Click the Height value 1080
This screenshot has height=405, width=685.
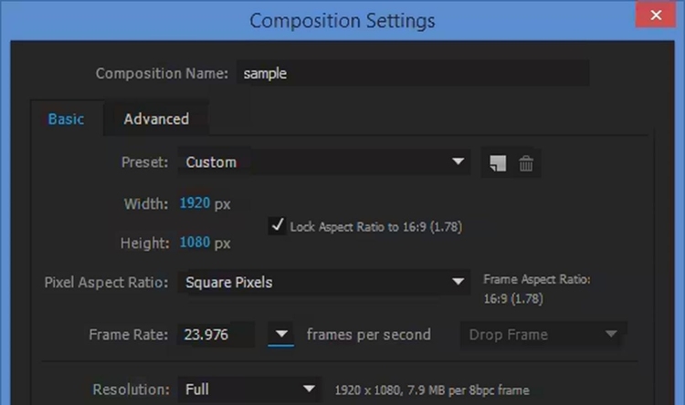(195, 244)
